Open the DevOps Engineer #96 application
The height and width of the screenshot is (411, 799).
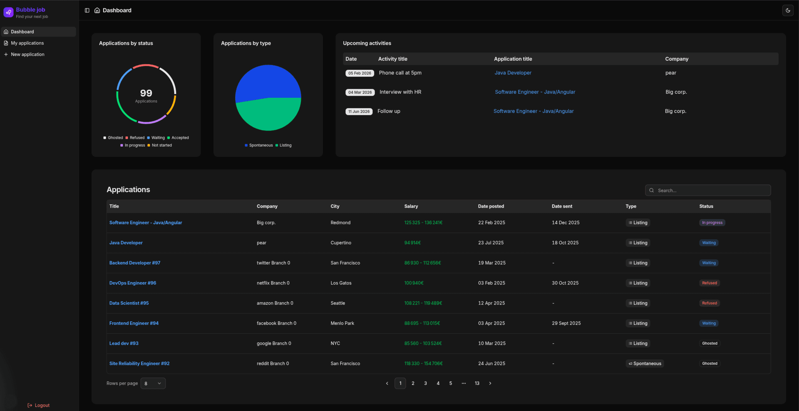click(x=133, y=283)
